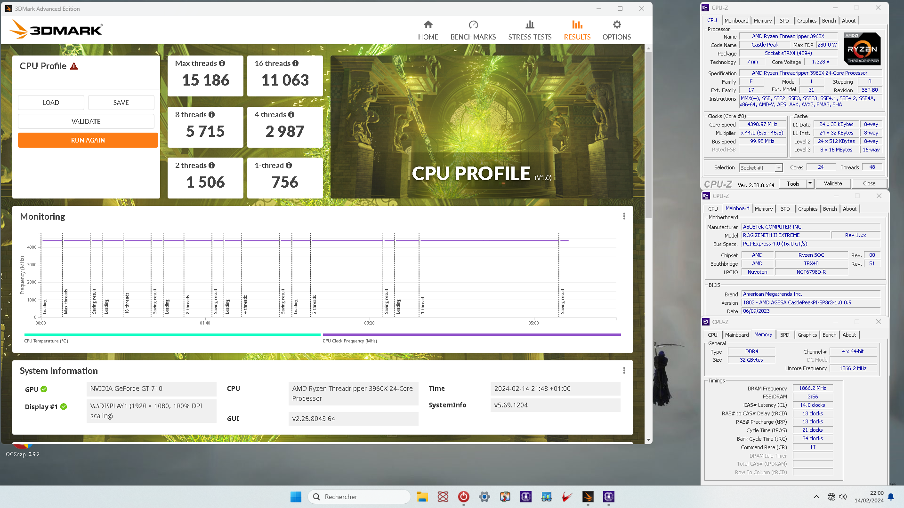Click the network globe tray icon
Viewport: 904px width, 508px height.
click(831, 497)
